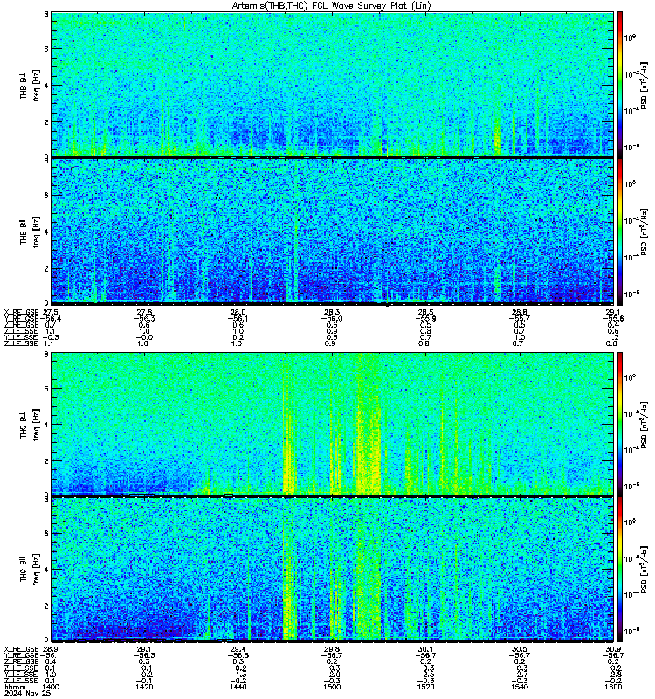Click the 1600 time tick label

613,687
